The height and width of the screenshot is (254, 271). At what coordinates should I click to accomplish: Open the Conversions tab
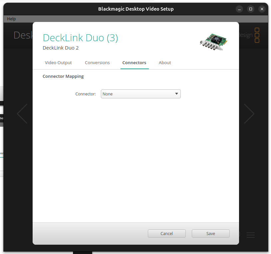97,63
